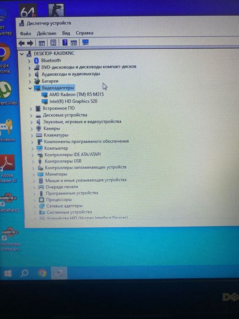239x319 pixels.
Task: Click the firmware icon beside Встроенное ПО
Action: pos(38,109)
